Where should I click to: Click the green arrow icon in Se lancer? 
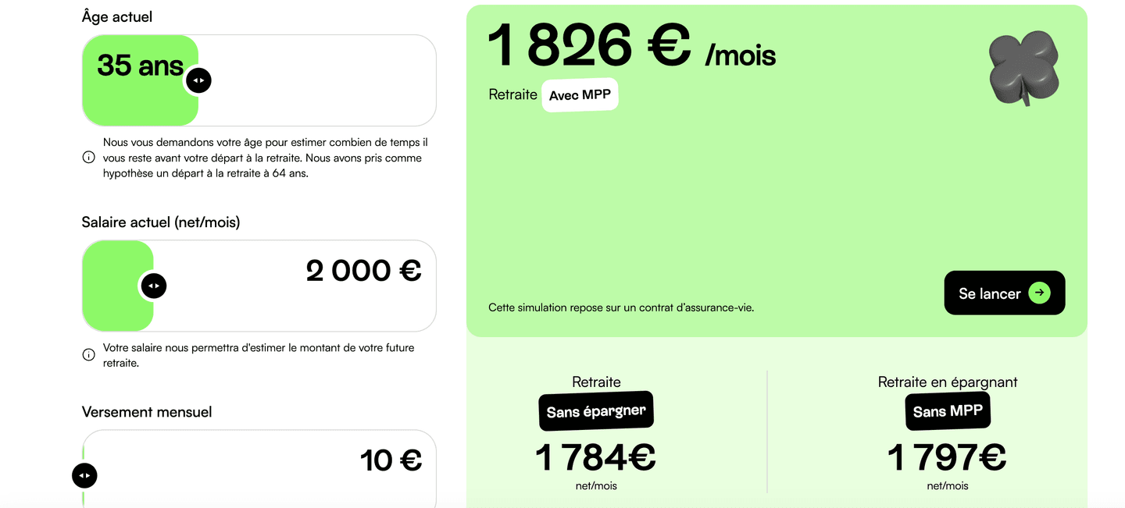pyautogui.click(x=1039, y=293)
